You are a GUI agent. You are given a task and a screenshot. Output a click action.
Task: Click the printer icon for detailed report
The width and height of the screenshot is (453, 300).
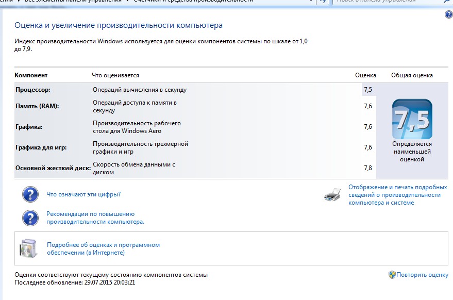332,195
